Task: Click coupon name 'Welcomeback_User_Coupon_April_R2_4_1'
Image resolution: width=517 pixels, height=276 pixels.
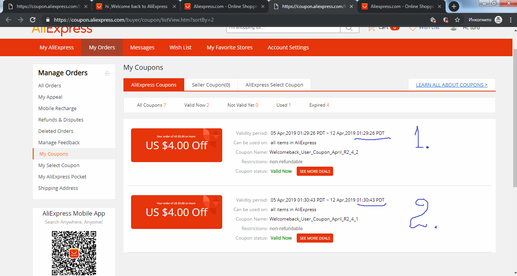Action: pyautogui.click(x=314, y=219)
